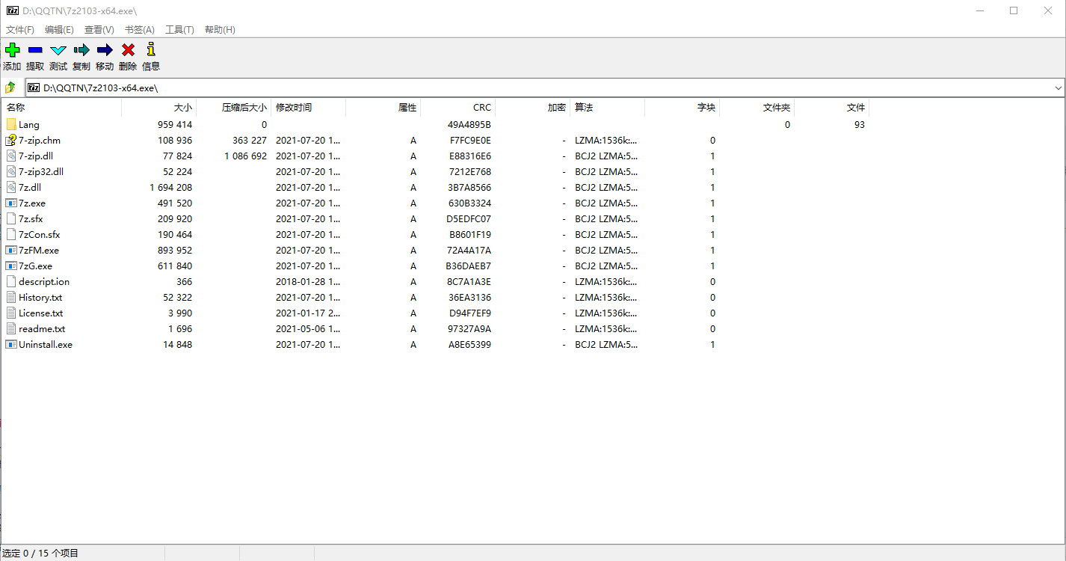Click the 7z icon inside the address bar
The width and height of the screenshot is (1066, 561).
pyautogui.click(x=34, y=88)
